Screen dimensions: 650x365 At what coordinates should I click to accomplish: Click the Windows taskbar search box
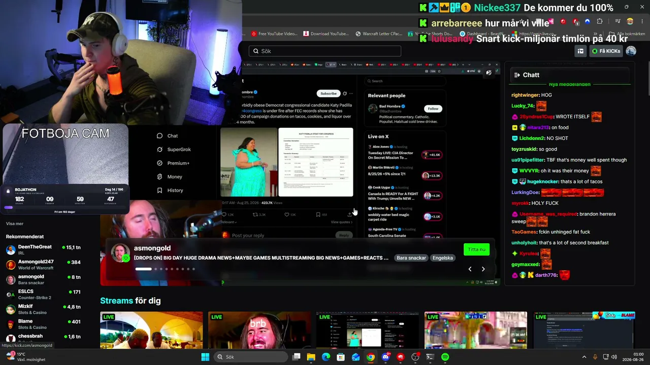tap(251, 357)
